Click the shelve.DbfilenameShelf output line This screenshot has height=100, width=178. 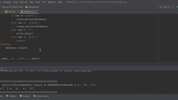pyautogui.click(x=48, y=85)
